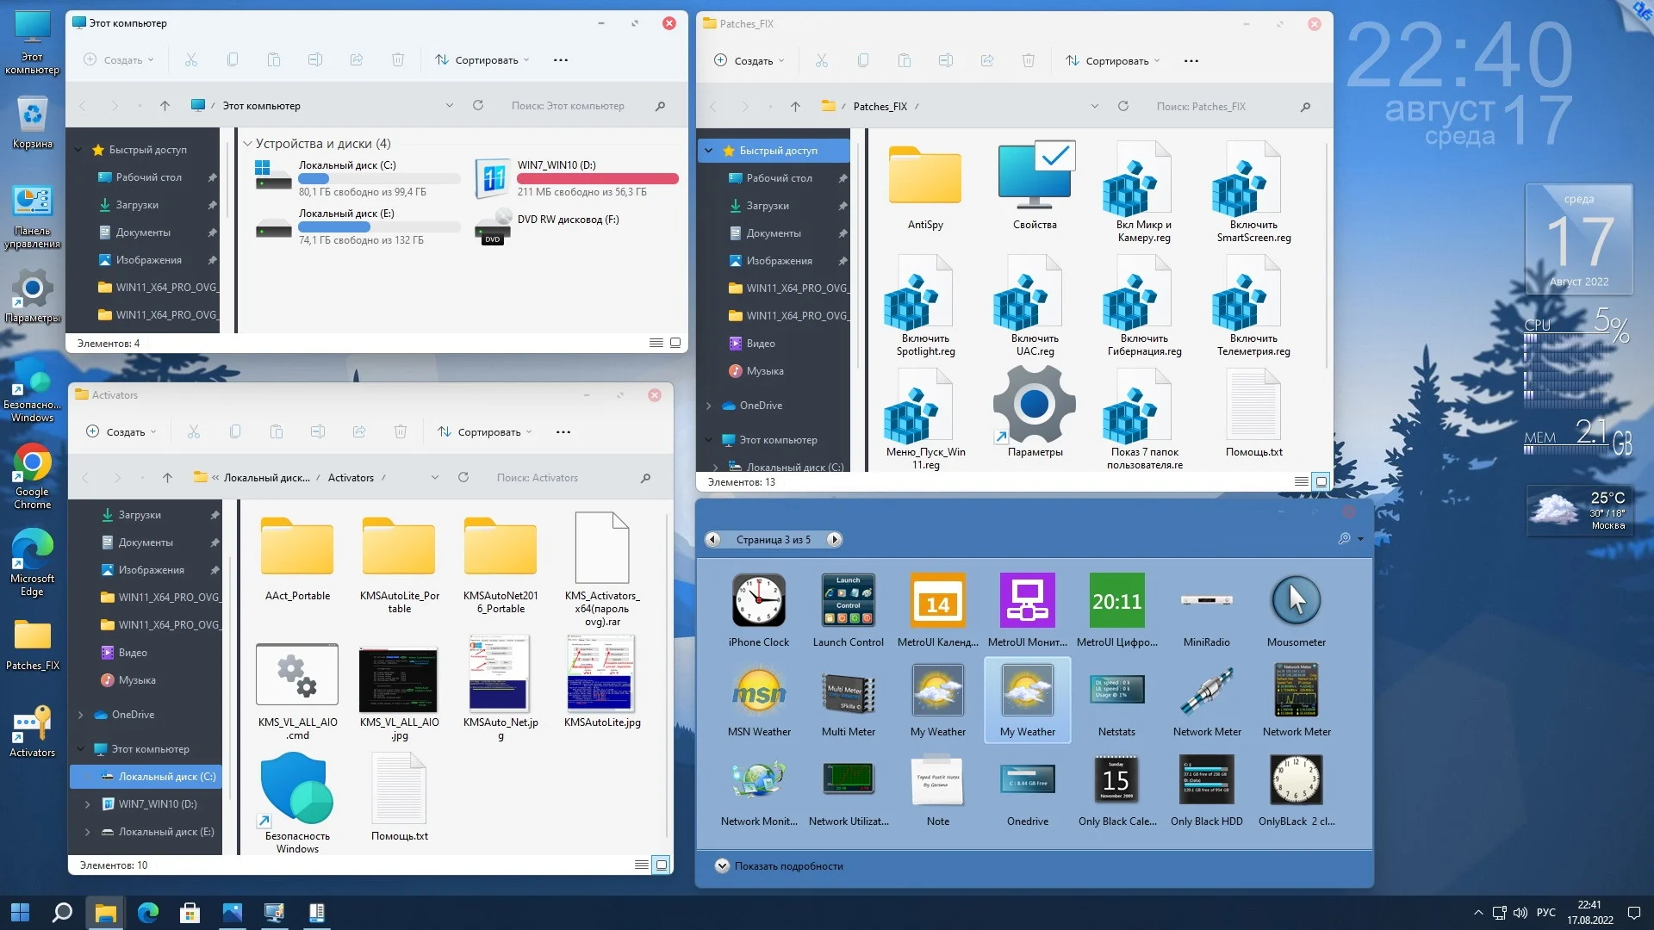Select the MSN Weather gadget icon
This screenshot has width=1654, height=930.
(x=758, y=691)
